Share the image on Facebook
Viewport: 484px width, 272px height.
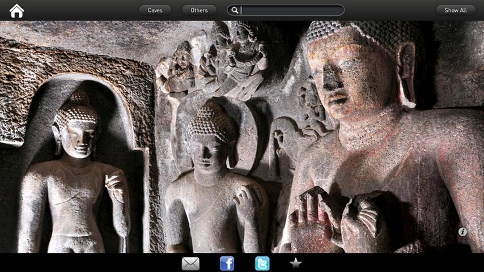(x=227, y=263)
